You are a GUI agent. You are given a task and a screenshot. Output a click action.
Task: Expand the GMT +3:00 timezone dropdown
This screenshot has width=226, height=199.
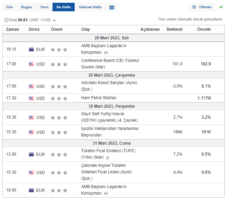pos(55,21)
